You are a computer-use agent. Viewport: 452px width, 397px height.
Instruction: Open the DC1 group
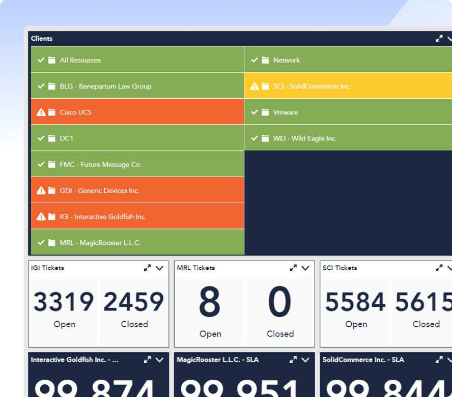(137, 138)
